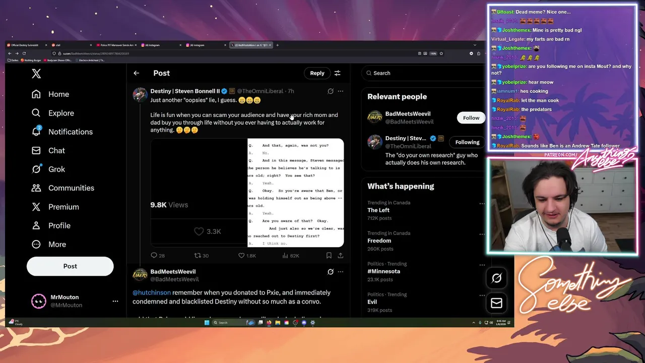Screen dimensions: 645x363
Task: Open the more options menu on BadMeetsWeevil's reply
Action: coord(341,272)
